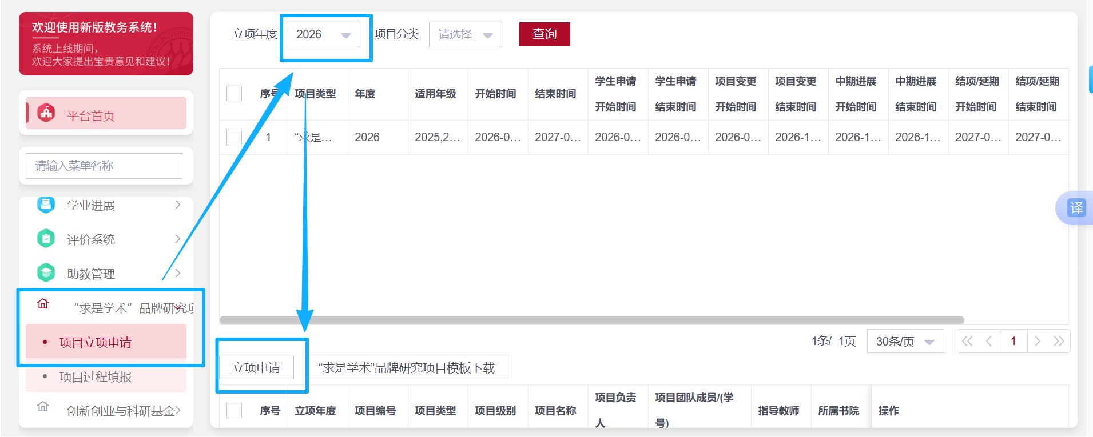Viewport: 1093px width, 437px height.
Task: Click the 立项申请 button
Action: [x=256, y=368]
